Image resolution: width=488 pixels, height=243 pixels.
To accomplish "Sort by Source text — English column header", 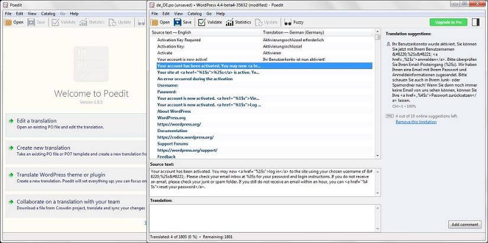I will (x=206, y=32).
